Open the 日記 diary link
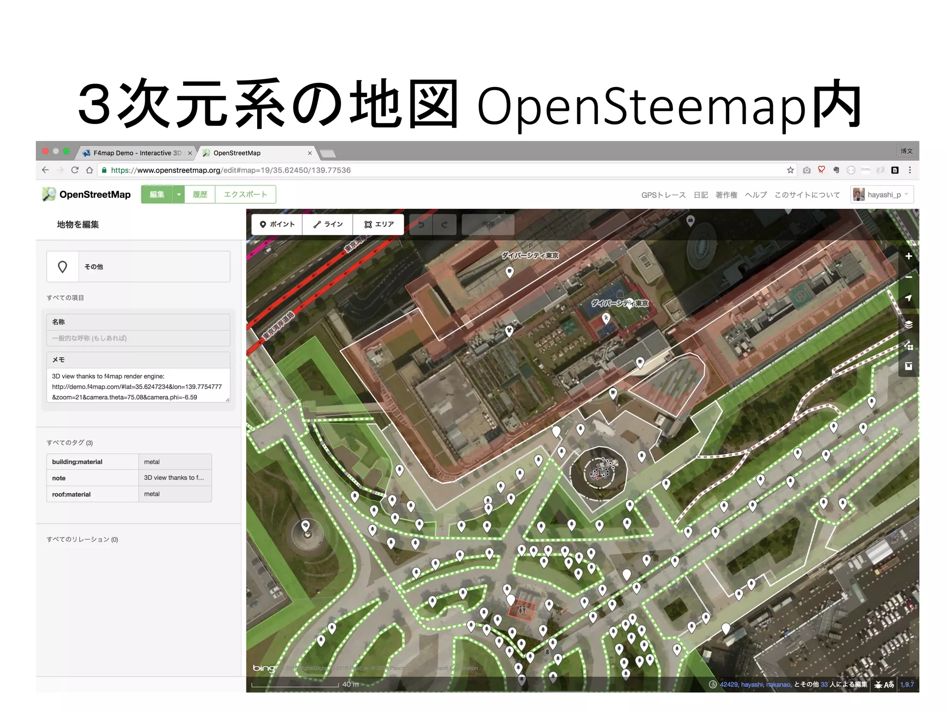 (x=701, y=195)
